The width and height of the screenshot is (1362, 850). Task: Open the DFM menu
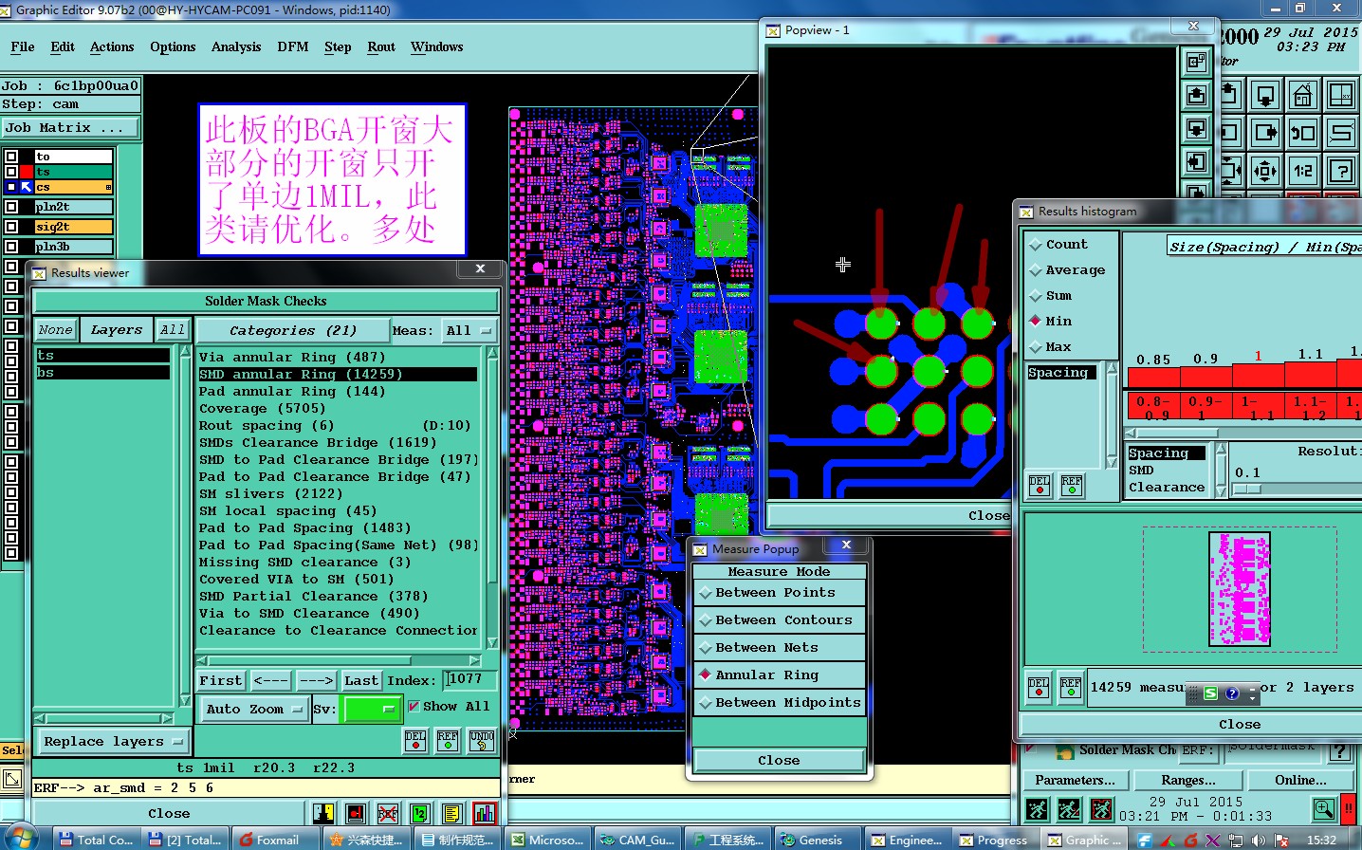[x=293, y=46]
